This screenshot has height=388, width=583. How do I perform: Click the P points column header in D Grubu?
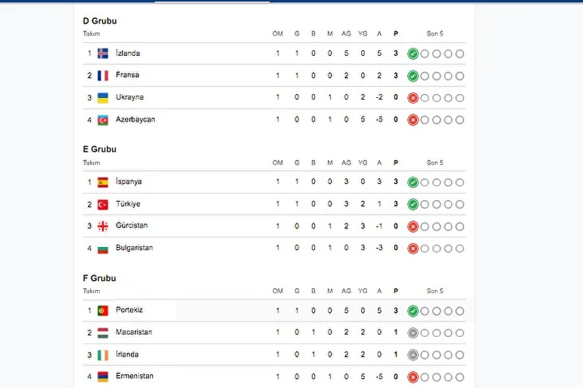(396, 34)
